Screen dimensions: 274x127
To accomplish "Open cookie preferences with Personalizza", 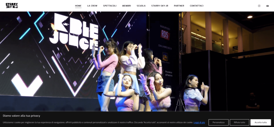I will tap(218, 122).
